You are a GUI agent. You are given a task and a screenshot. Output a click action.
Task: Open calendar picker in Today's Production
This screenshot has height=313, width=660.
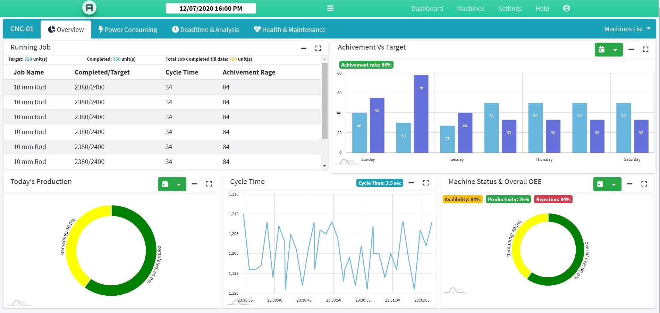click(x=165, y=184)
